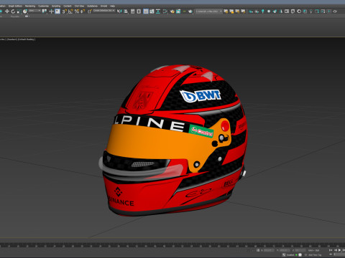Viewport: 345px width, 258px height.
Task: Click the Use Pivot Point Center icon
Action: [45, 11]
